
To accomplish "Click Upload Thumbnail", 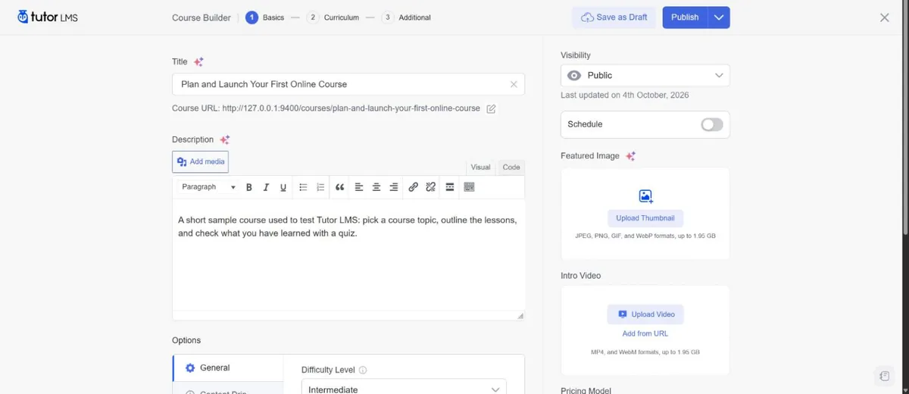I will tap(645, 218).
